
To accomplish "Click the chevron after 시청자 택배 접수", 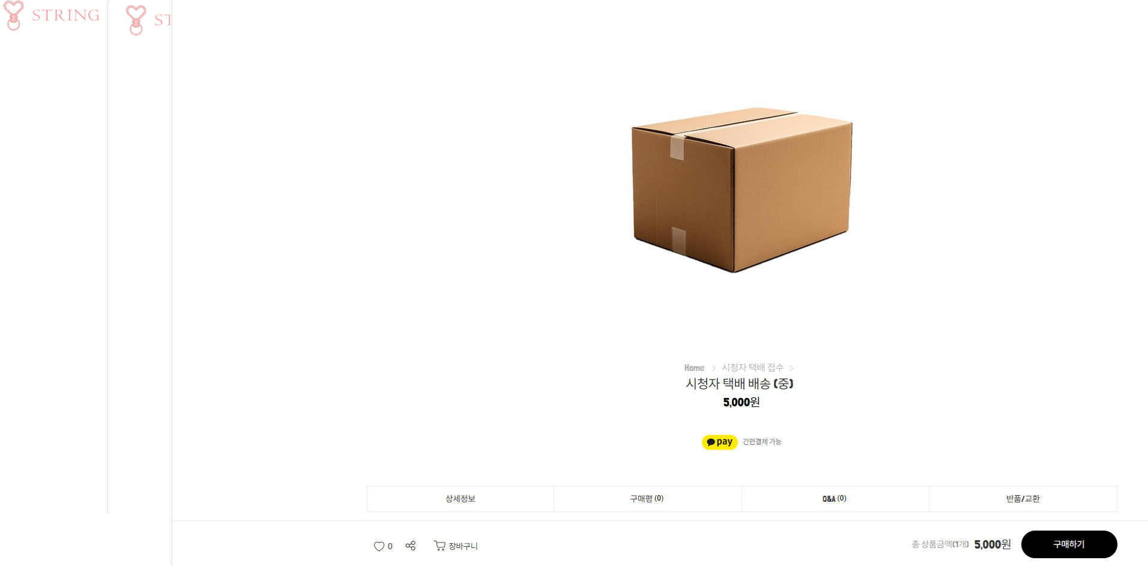I will tap(791, 368).
